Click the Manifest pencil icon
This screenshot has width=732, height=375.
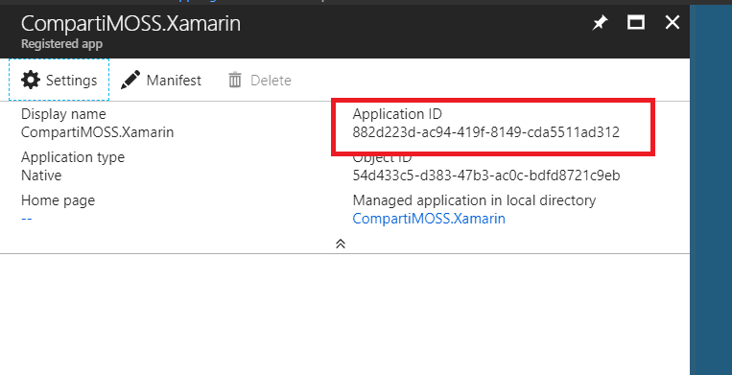click(x=130, y=80)
